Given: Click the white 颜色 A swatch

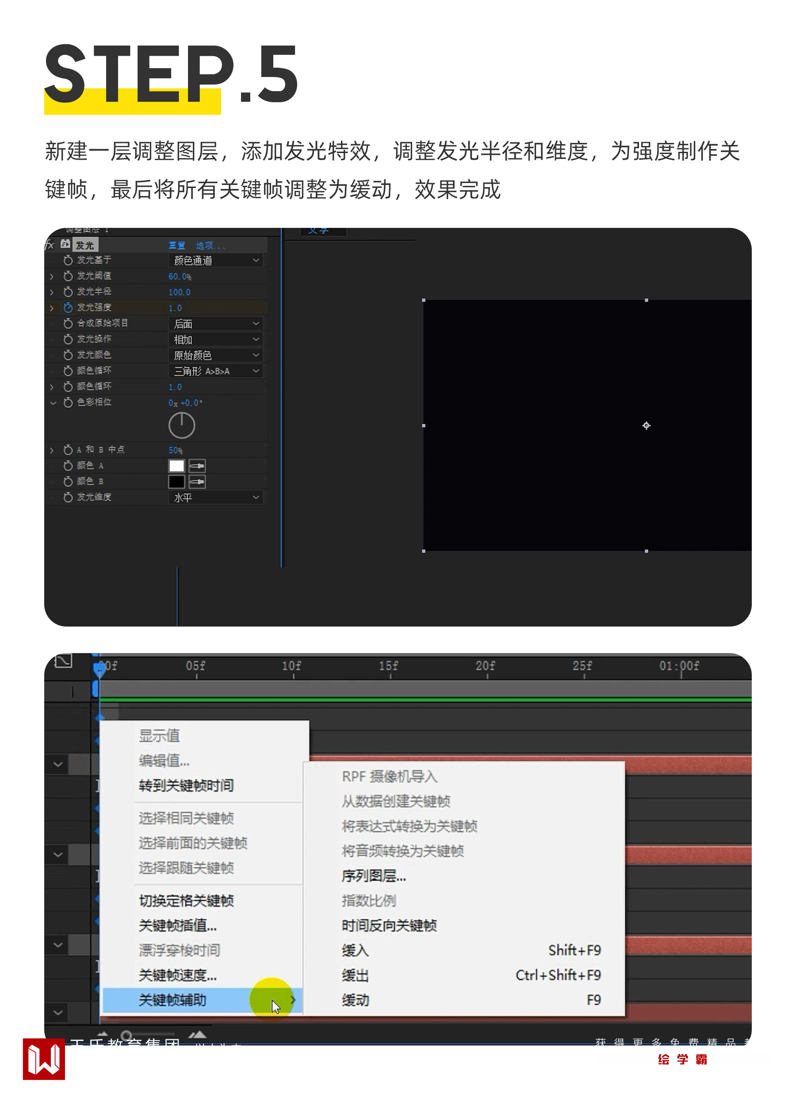Looking at the screenshot, I should (176, 466).
